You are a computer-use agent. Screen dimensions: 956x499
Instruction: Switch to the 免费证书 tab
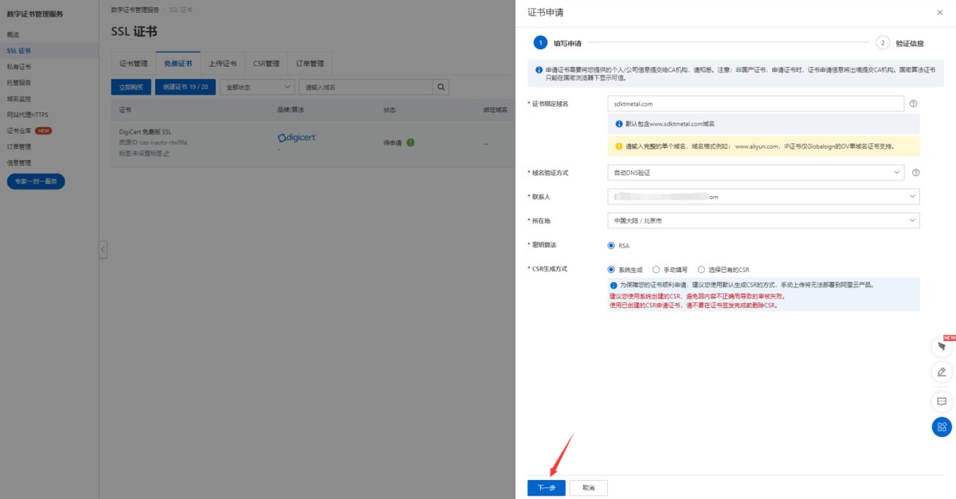click(x=178, y=63)
